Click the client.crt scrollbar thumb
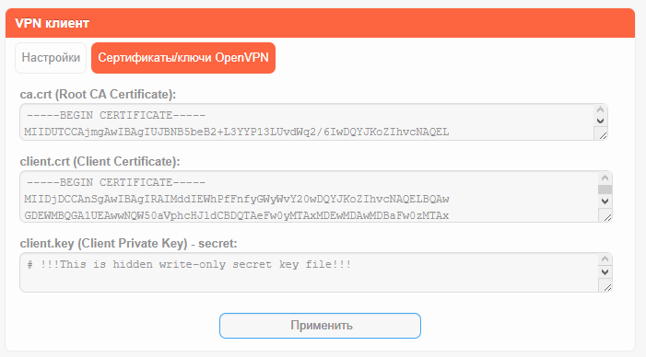This screenshot has width=646, height=357. [x=605, y=190]
